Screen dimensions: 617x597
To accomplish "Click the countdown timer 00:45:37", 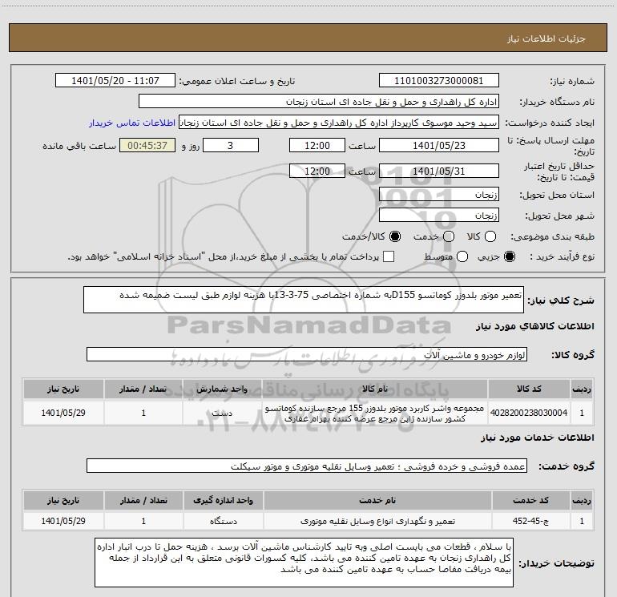I will point(147,145).
